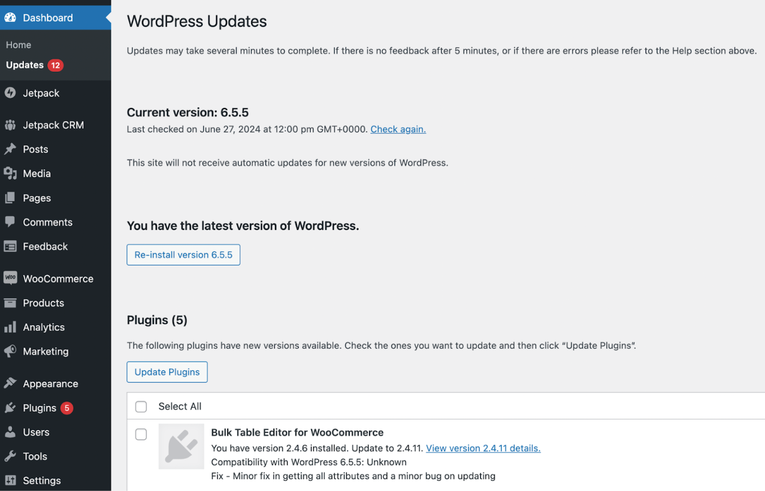Check the Select All checkbox

tap(141, 407)
